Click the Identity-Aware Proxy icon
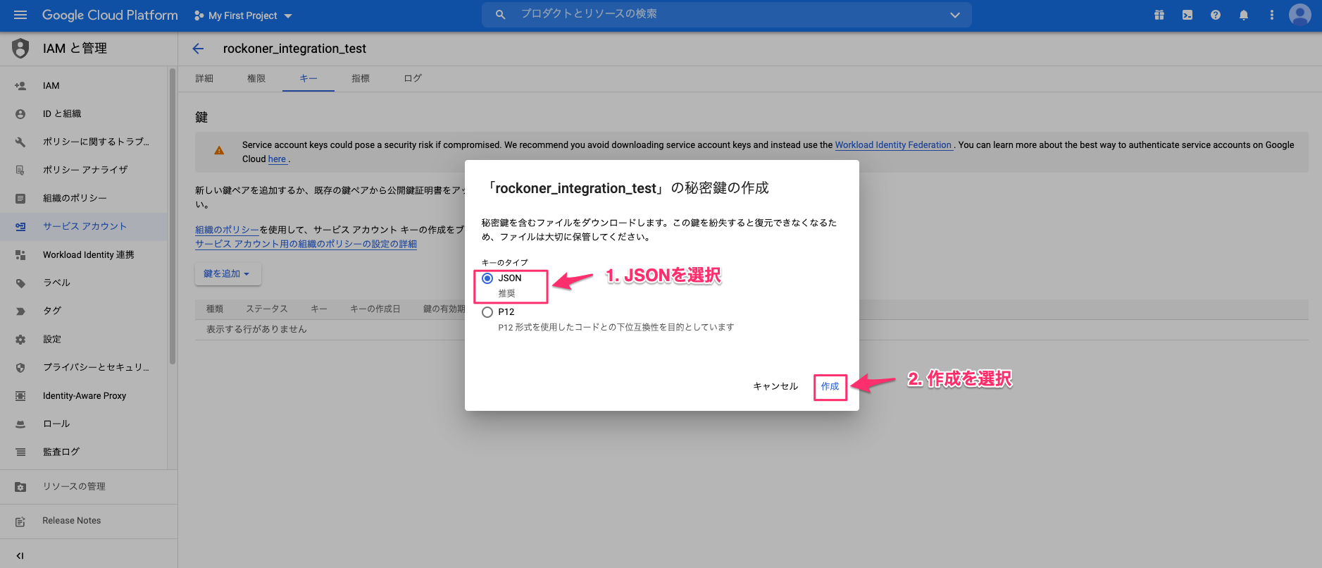Screen dimensions: 1322x568 20,395
